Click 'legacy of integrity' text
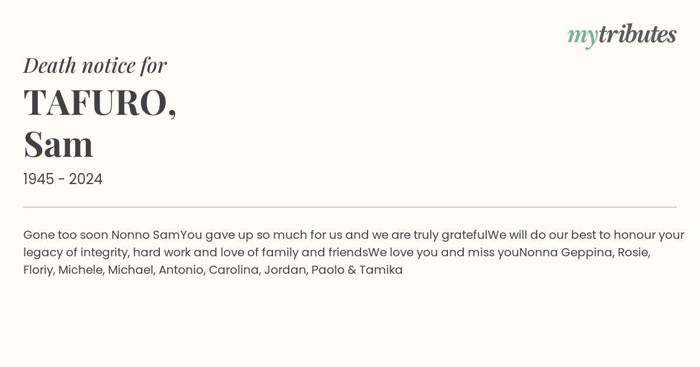 pyautogui.click(x=76, y=253)
